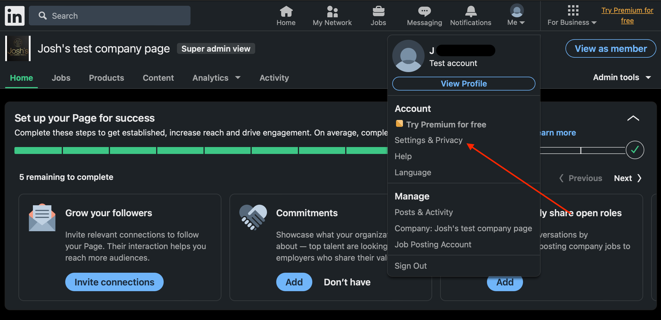Viewport: 661px width, 320px height.
Task: Click the View Profile button
Action: 464,84
